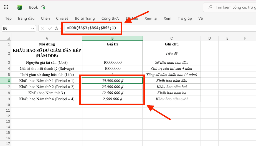Open the Công thức tab

110,19
